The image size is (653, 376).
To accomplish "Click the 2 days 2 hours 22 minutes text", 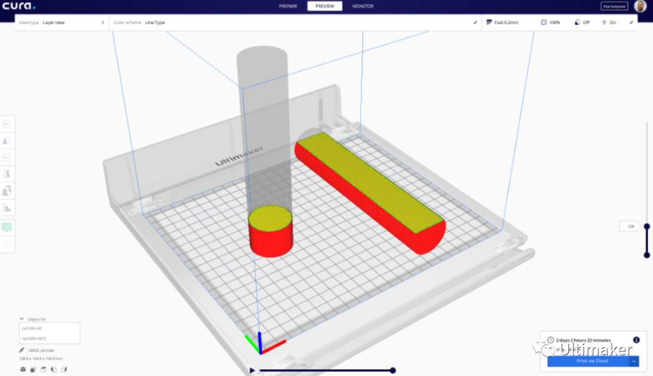I will (584, 340).
